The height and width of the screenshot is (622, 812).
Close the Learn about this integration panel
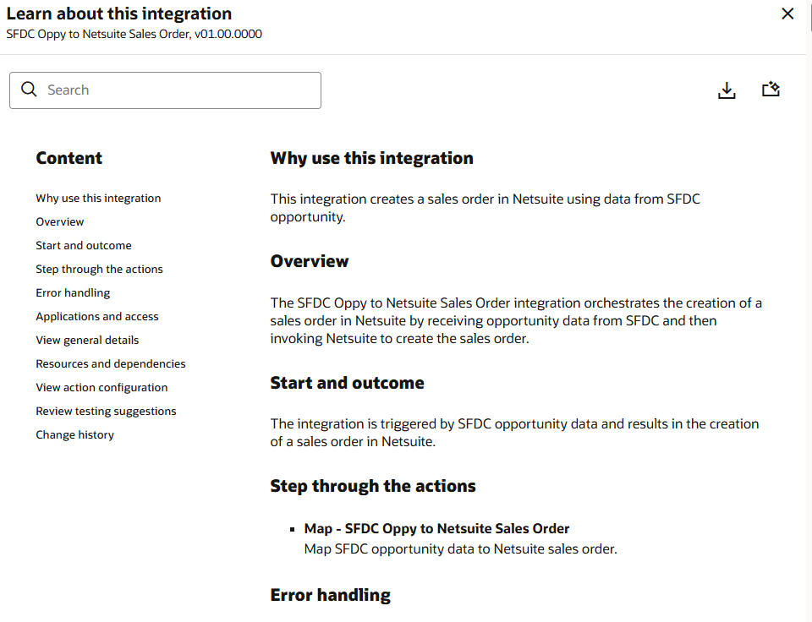coord(787,14)
